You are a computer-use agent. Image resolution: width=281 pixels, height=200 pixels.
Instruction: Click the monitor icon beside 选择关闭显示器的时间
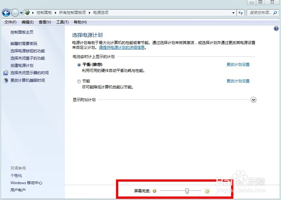5,73
